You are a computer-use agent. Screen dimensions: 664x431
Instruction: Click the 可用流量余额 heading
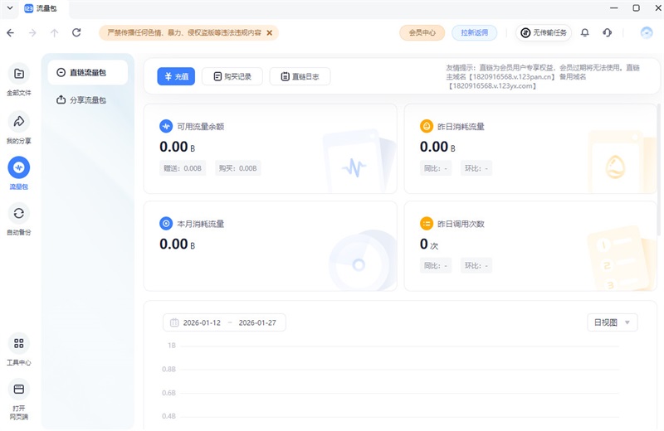pyautogui.click(x=200, y=127)
